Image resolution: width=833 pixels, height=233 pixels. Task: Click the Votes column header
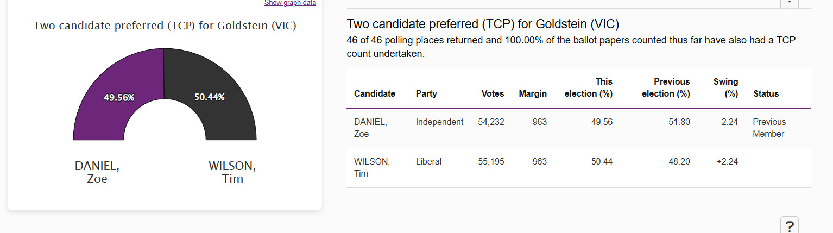point(493,93)
